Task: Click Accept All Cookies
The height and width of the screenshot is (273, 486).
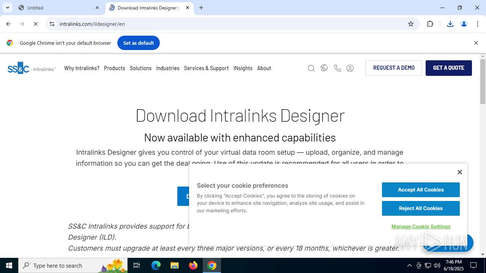Action: point(421,190)
